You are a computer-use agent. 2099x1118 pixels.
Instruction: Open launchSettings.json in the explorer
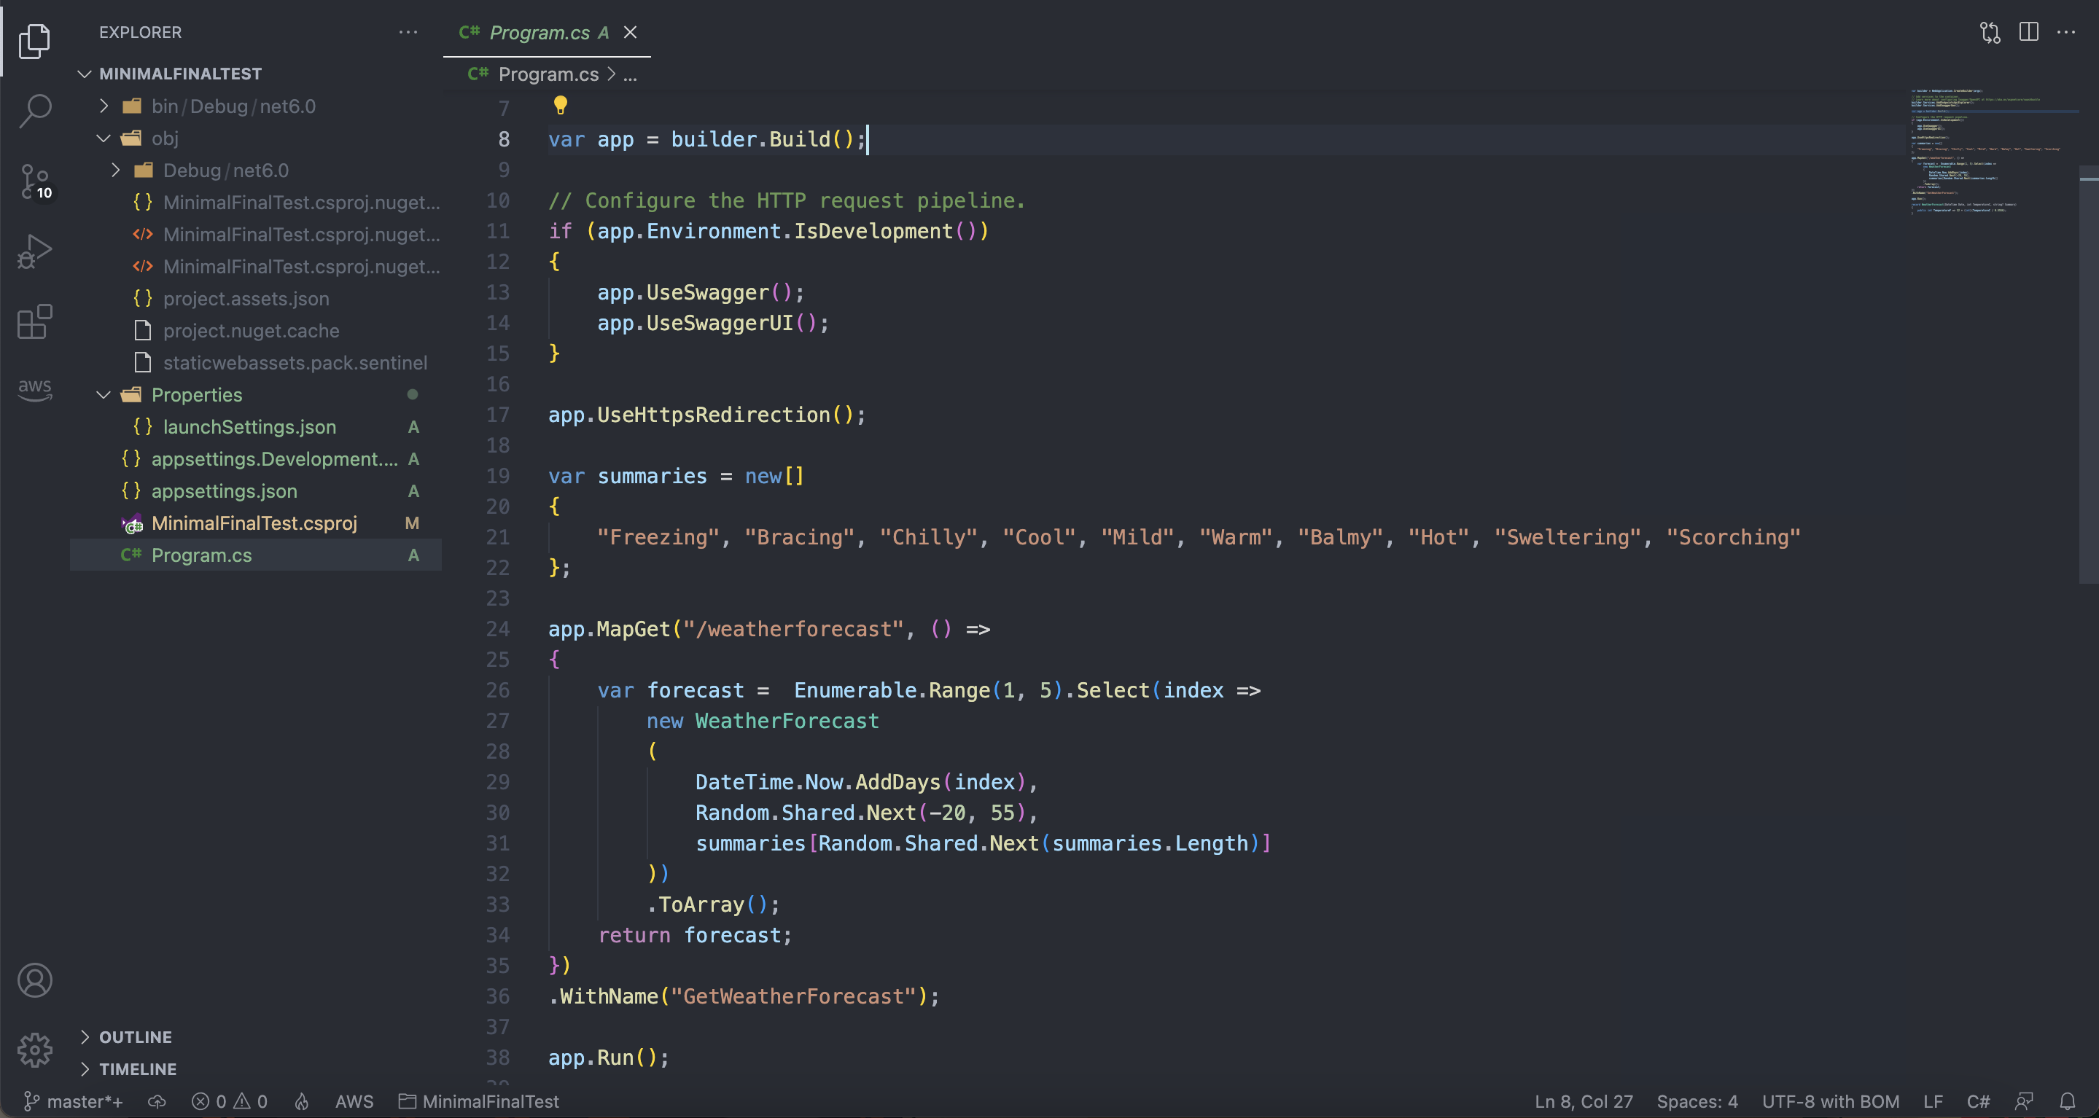(249, 426)
